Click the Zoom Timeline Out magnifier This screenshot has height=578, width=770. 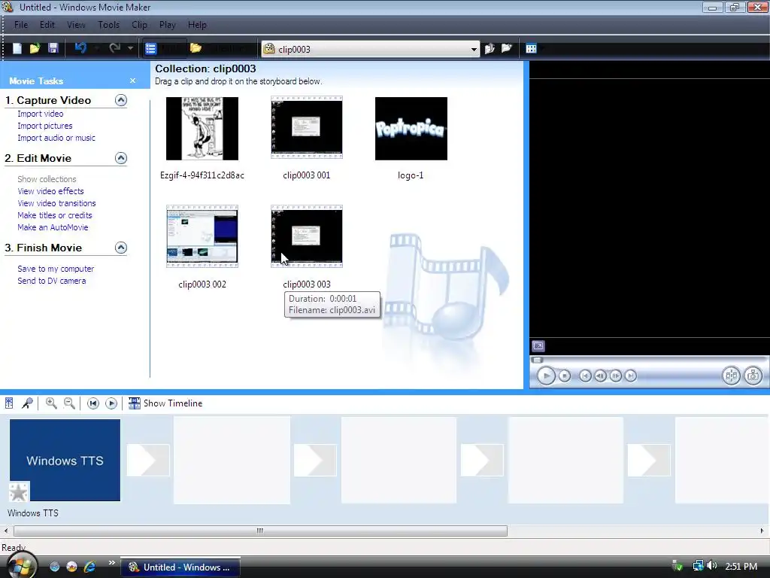pos(70,403)
